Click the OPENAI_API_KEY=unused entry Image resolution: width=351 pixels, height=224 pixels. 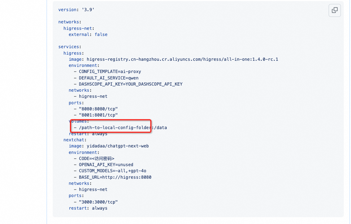coord(104,165)
